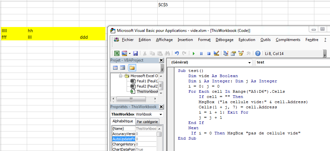Undo the last action with the blue arrow
The width and height of the screenshot is (330, 151).
click(x=177, y=53)
